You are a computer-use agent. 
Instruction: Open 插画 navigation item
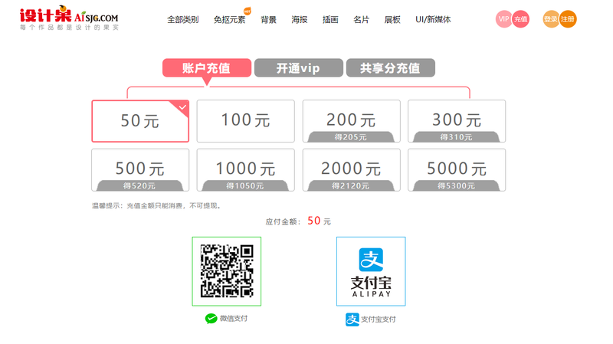click(x=330, y=20)
